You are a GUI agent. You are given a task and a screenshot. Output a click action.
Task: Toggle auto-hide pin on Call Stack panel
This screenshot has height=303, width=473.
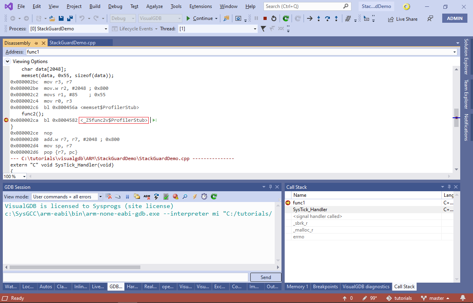[x=448, y=187]
